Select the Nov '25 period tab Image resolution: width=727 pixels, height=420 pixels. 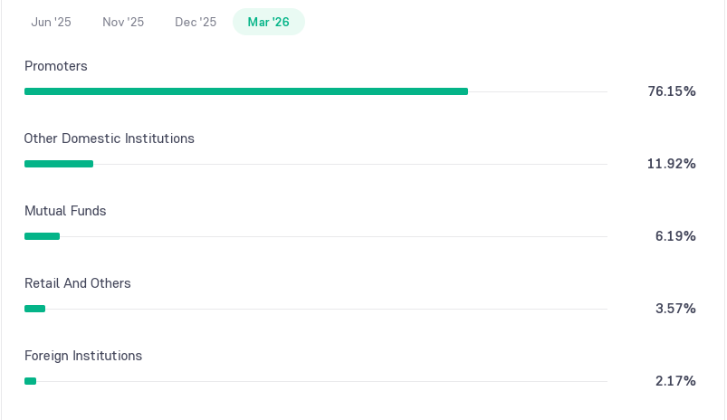pos(123,22)
